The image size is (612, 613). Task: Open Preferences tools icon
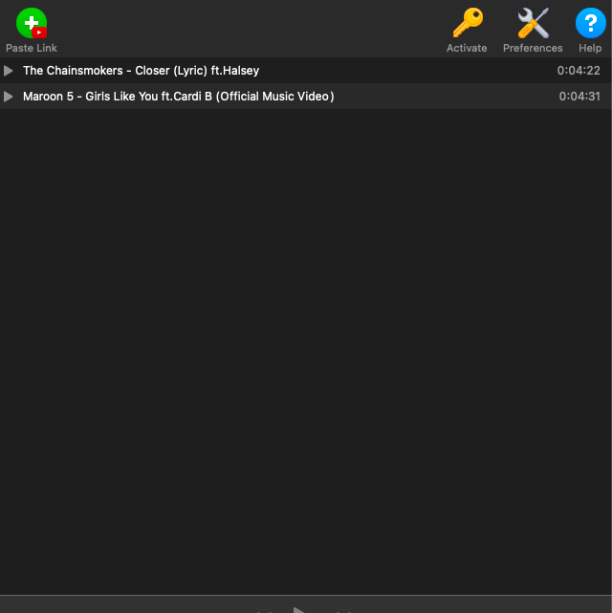tap(533, 23)
